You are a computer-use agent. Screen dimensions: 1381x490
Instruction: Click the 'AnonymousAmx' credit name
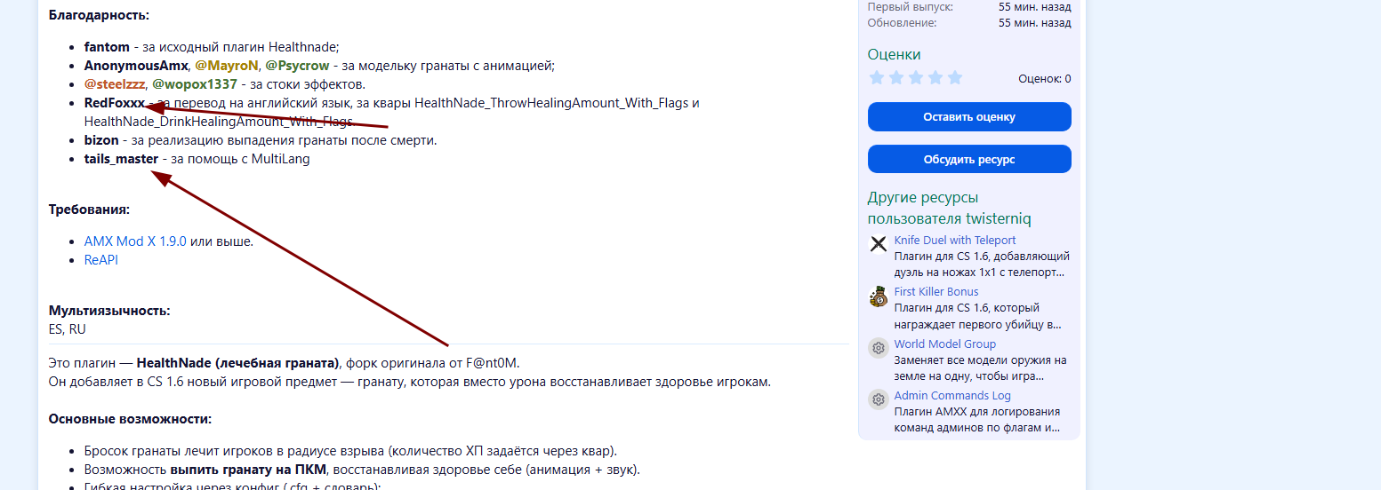tap(136, 65)
